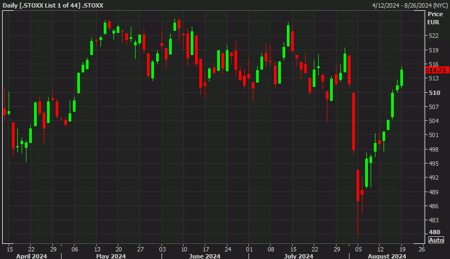Click the May 2024 month label
This screenshot has height=259, width=450.
(111, 256)
